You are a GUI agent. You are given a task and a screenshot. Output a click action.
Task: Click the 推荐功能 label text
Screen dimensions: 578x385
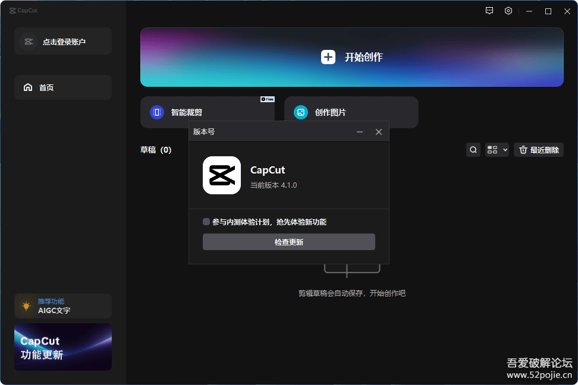click(51, 301)
